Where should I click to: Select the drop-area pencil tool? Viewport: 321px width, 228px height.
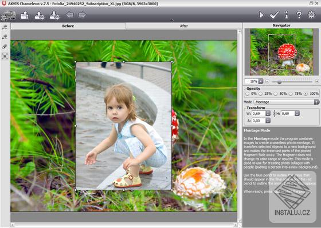pos(5,37)
